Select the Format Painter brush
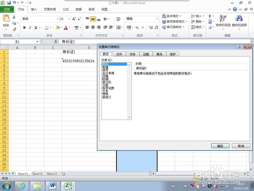254x191 pixels. point(14,29)
